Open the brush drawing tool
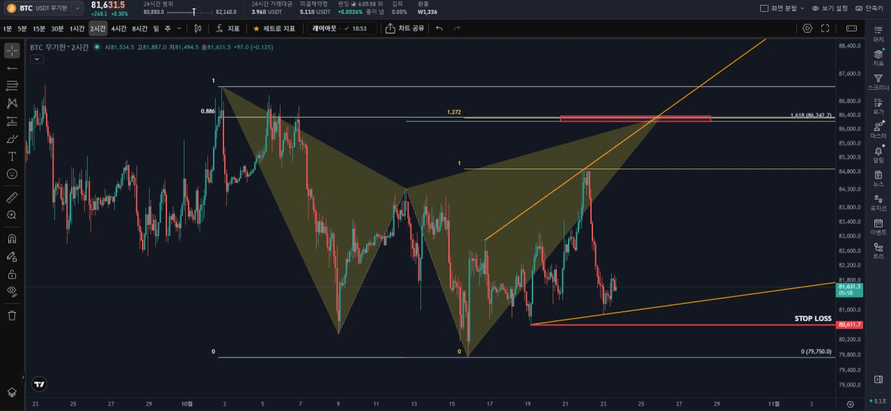891x411 pixels. (12, 139)
